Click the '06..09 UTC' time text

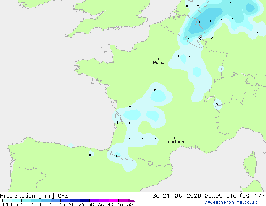[220, 196]
